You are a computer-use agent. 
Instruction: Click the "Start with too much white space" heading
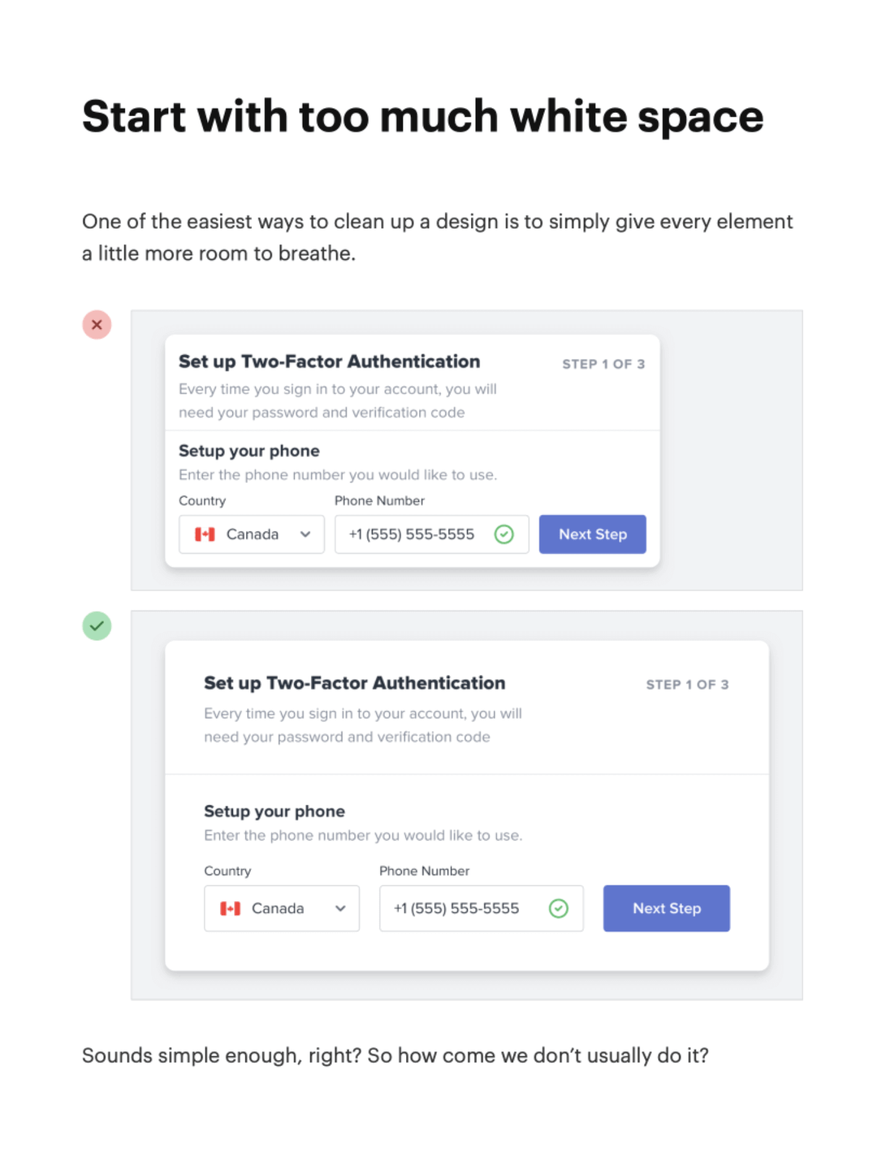click(423, 116)
